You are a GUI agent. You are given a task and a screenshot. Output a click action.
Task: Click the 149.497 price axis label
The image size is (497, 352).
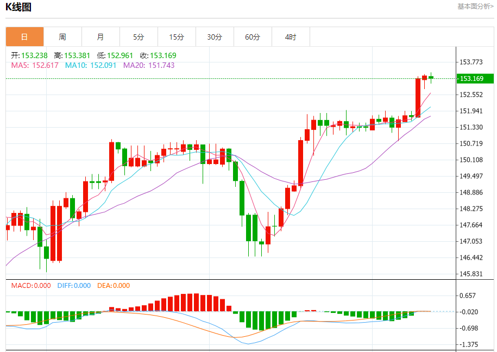tap(471, 176)
